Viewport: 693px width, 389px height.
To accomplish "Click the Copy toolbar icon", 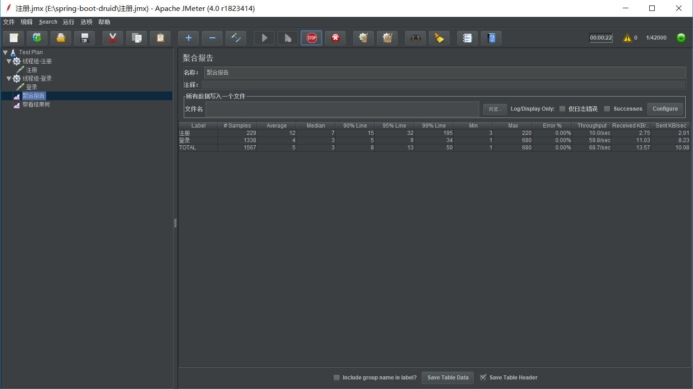I will pyautogui.click(x=137, y=38).
